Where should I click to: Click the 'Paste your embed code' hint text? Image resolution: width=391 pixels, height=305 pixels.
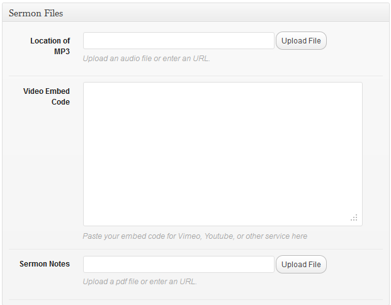click(195, 236)
